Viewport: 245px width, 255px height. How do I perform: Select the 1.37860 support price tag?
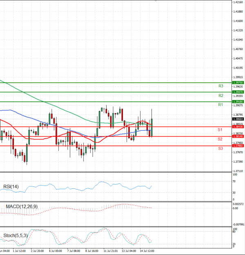point(238,146)
